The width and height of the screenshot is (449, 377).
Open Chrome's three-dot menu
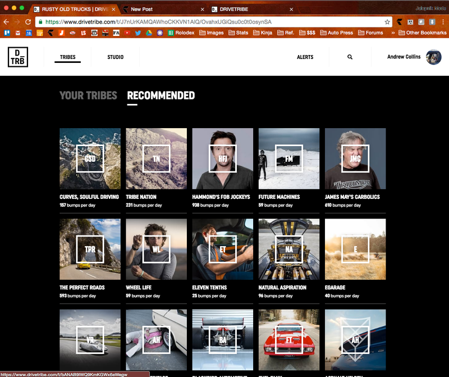point(443,22)
